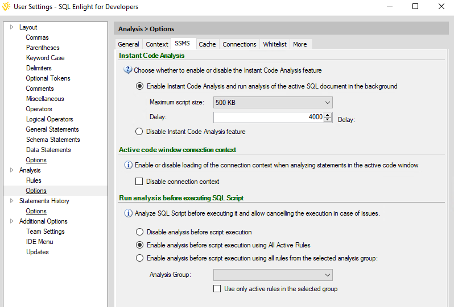The height and width of the screenshot is (307, 454).
Task: Select Optional Tokens tree item
Action: tap(48, 78)
